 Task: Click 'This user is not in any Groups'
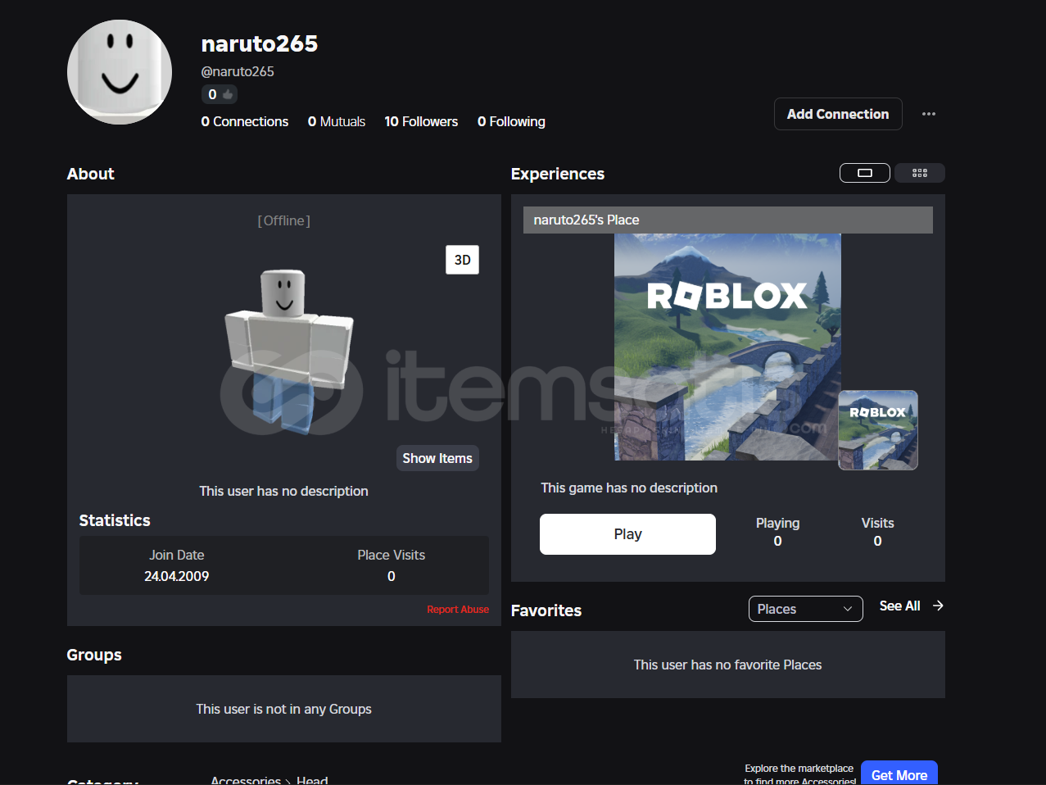click(283, 709)
